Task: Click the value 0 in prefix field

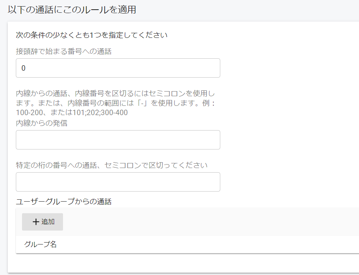Action: [x=23, y=68]
